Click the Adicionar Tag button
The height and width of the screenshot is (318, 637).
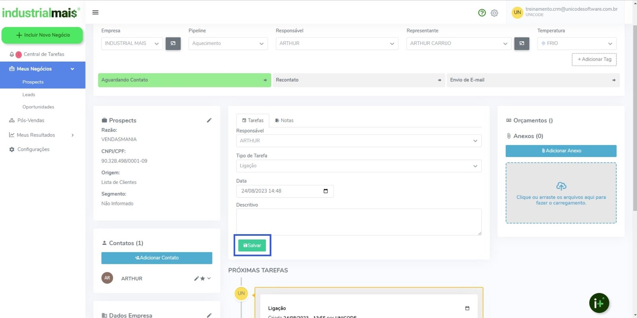pos(594,60)
